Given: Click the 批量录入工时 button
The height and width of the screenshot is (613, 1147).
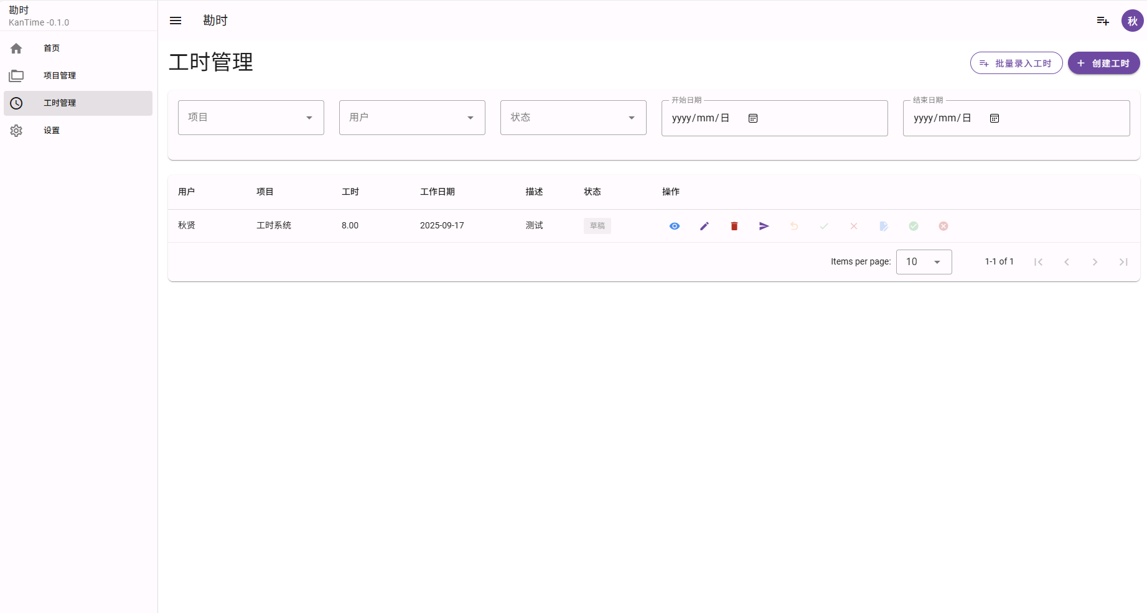Looking at the screenshot, I should coord(1016,63).
